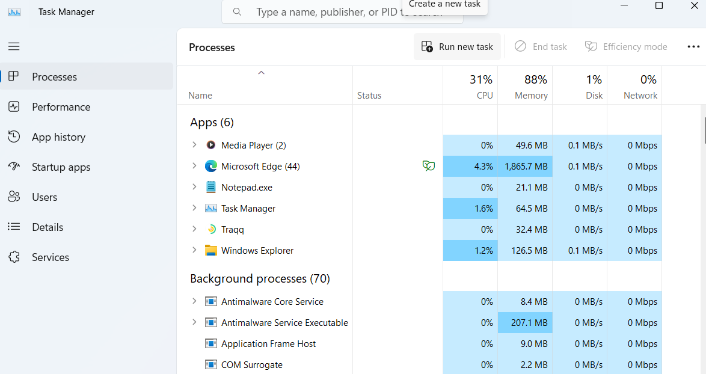
Task: Click Edge memory value 1,865.7 MB
Action: [526, 167]
